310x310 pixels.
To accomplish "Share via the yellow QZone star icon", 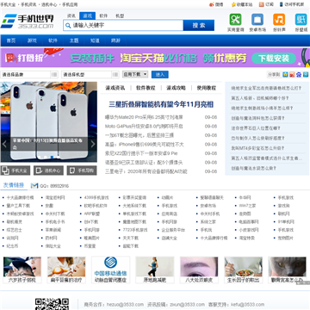I will 285,75.
